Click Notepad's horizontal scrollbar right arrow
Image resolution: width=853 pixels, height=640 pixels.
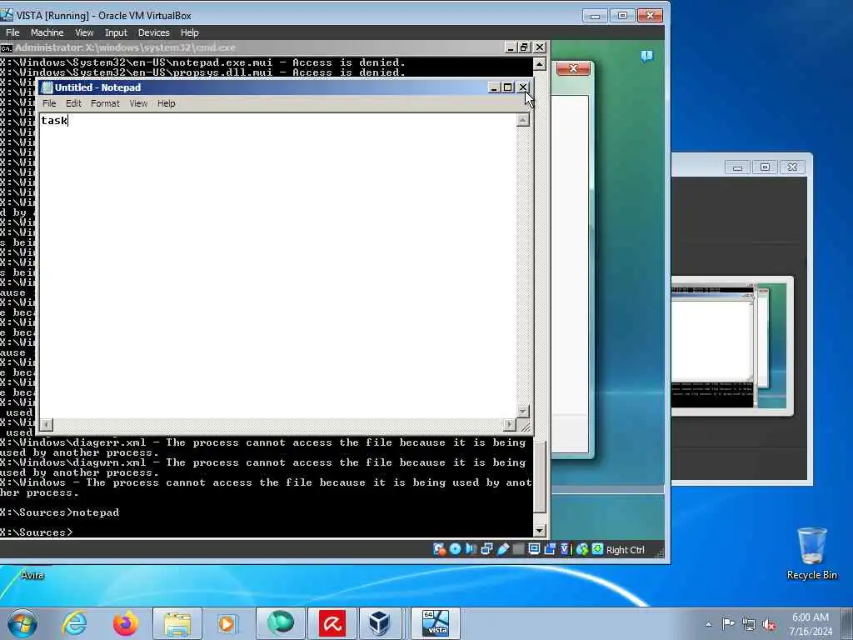[x=510, y=424]
